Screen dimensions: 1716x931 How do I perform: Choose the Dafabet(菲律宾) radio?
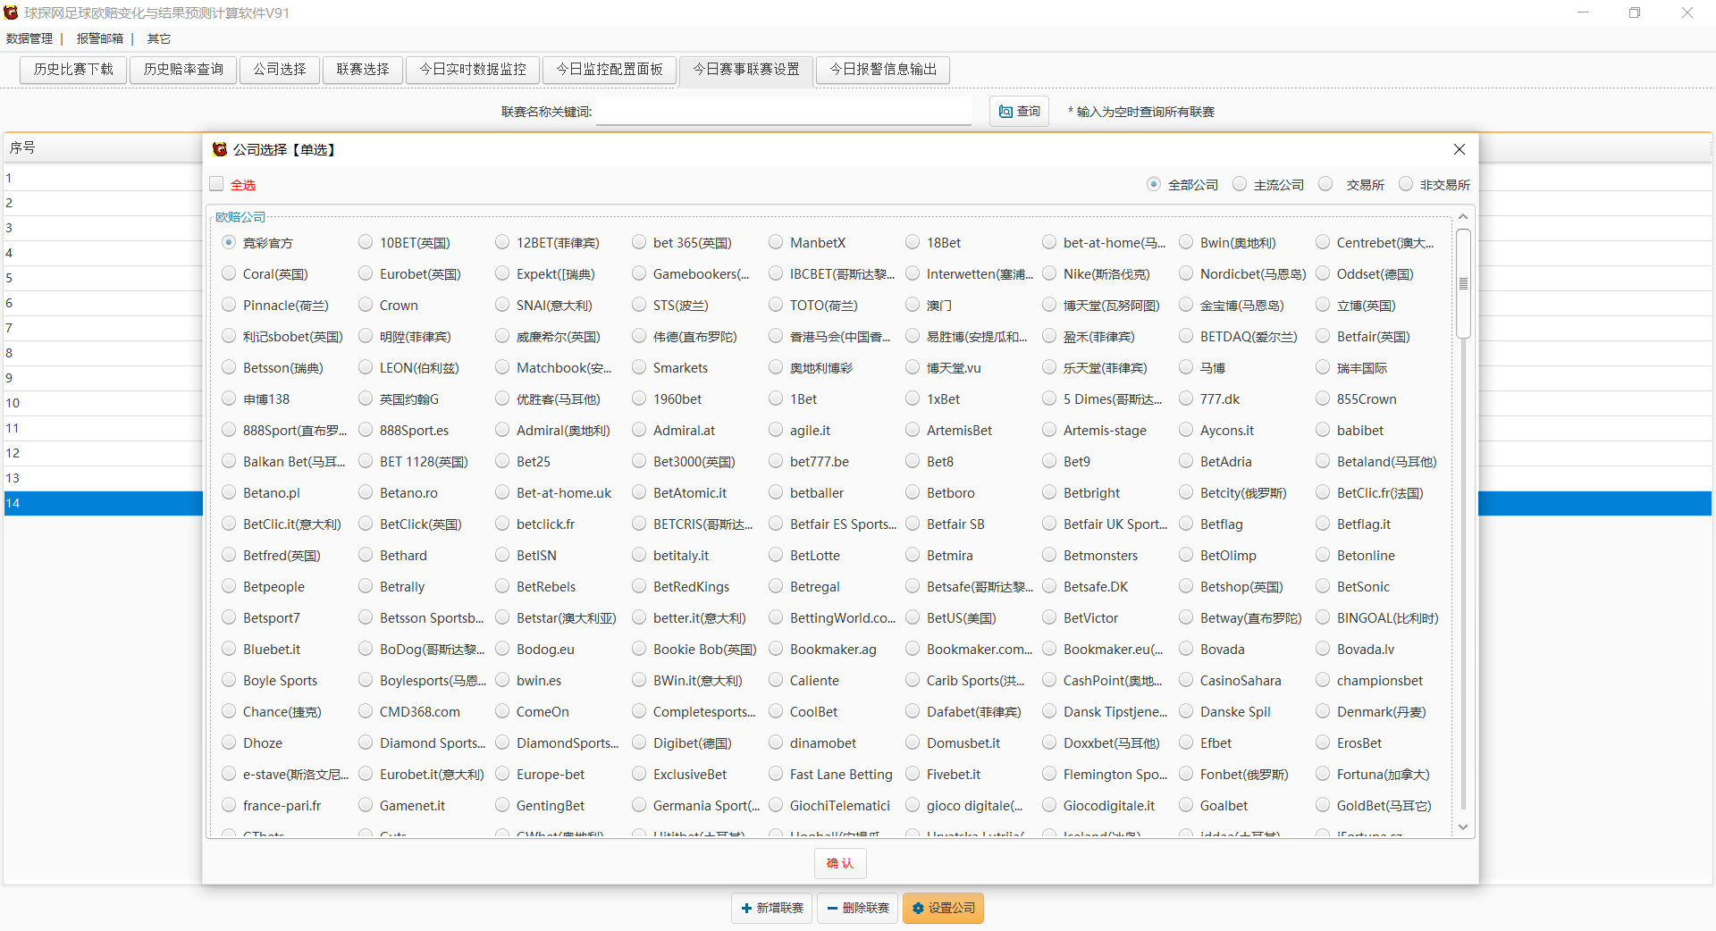(913, 711)
